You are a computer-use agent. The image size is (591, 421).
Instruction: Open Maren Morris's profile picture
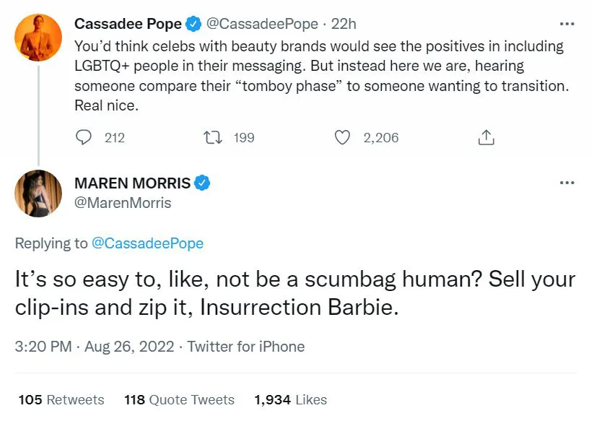(x=38, y=194)
